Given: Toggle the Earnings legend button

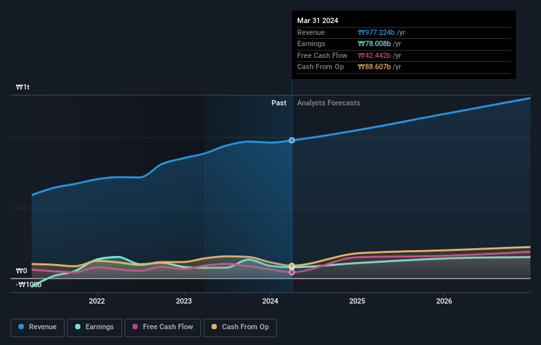Looking at the screenshot, I should click(94, 327).
